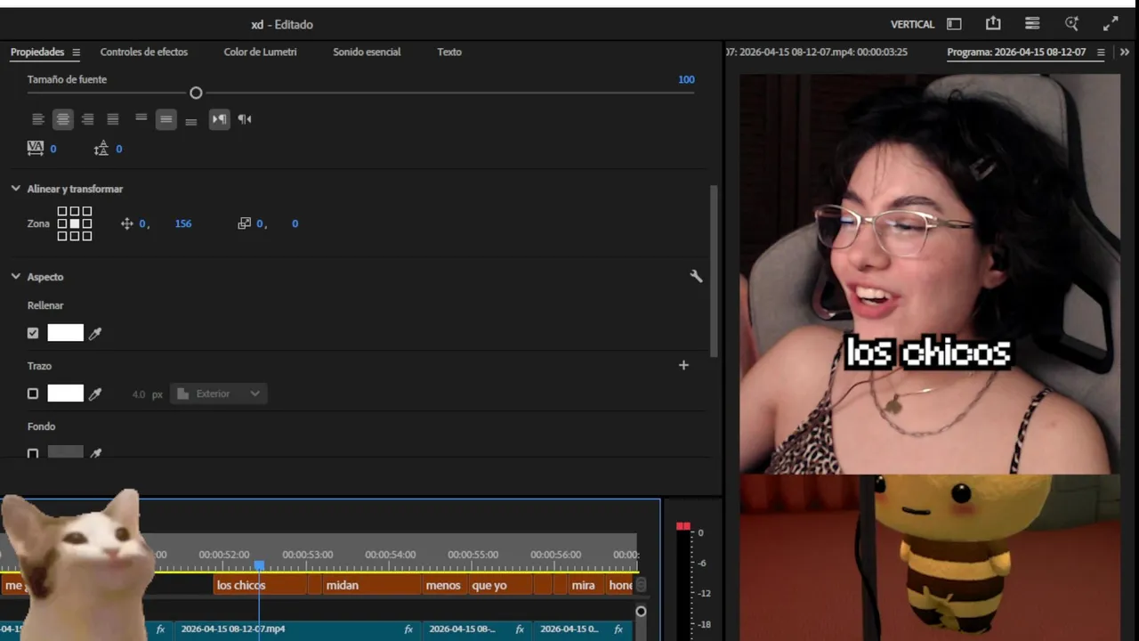The width and height of the screenshot is (1139, 641).
Task: Select the Propiedades tab
Action: click(x=37, y=53)
